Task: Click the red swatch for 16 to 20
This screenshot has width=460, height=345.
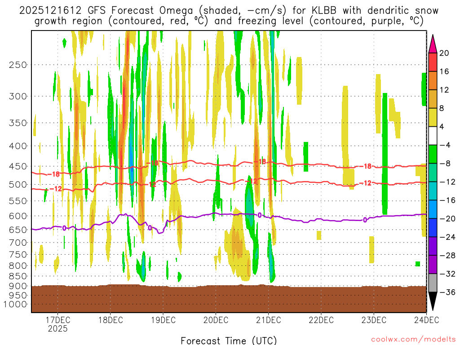Action: tap(433, 62)
